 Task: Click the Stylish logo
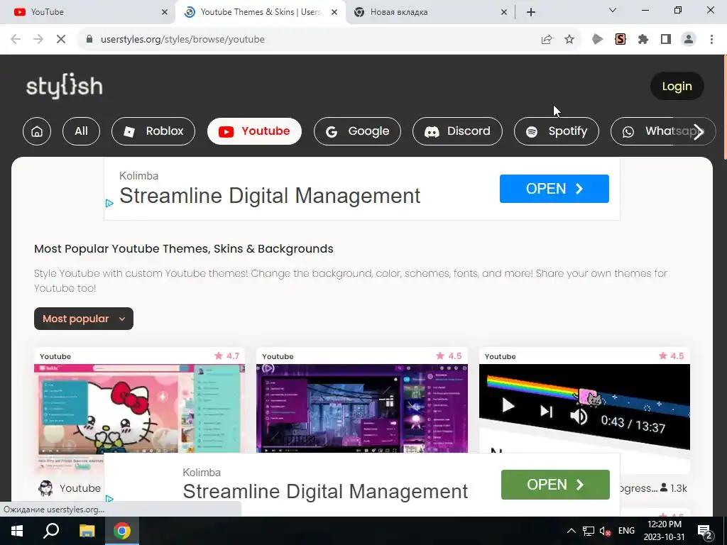click(64, 86)
